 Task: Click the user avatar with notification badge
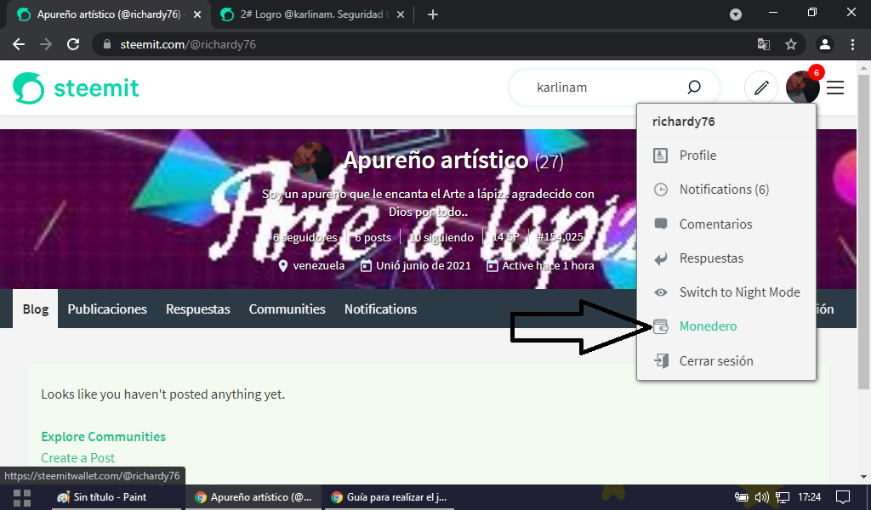click(x=803, y=88)
